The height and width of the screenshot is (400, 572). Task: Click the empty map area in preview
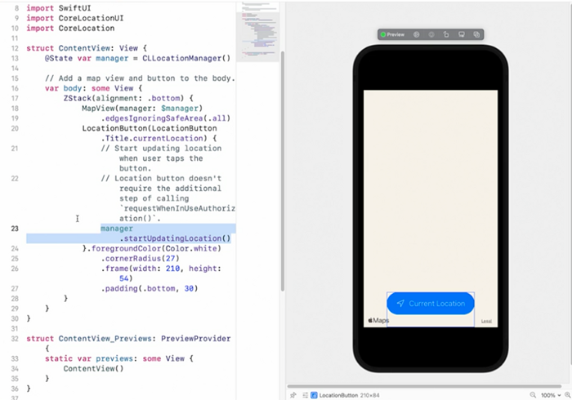coord(430,188)
